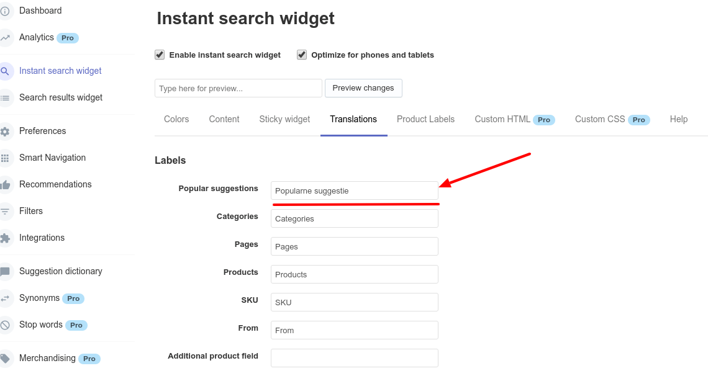Click the Preview changes button
This screenshot has width=708, height=376.
[x=363, y=88]
